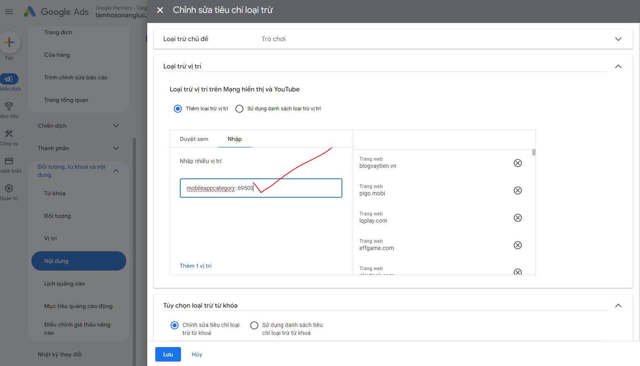Image resolution: width=640 pixels, height=366 pixels.
Task: Open the Billing card icon
Action: [9, 161]
